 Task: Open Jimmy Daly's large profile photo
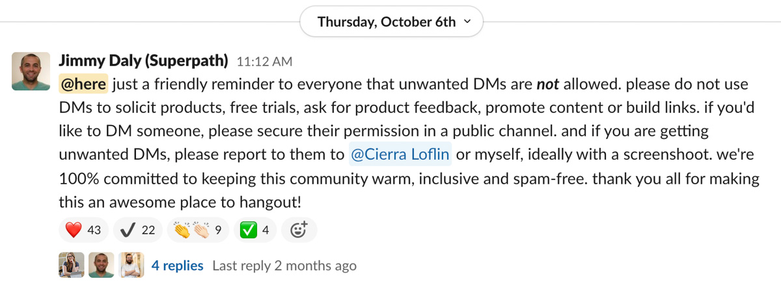[x=31, y=71]
